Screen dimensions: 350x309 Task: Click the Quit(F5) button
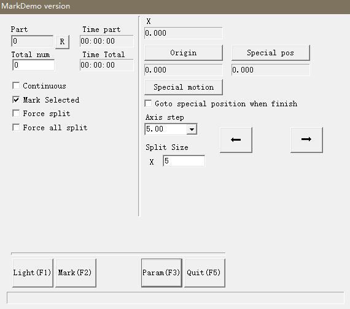coord(204,273)
